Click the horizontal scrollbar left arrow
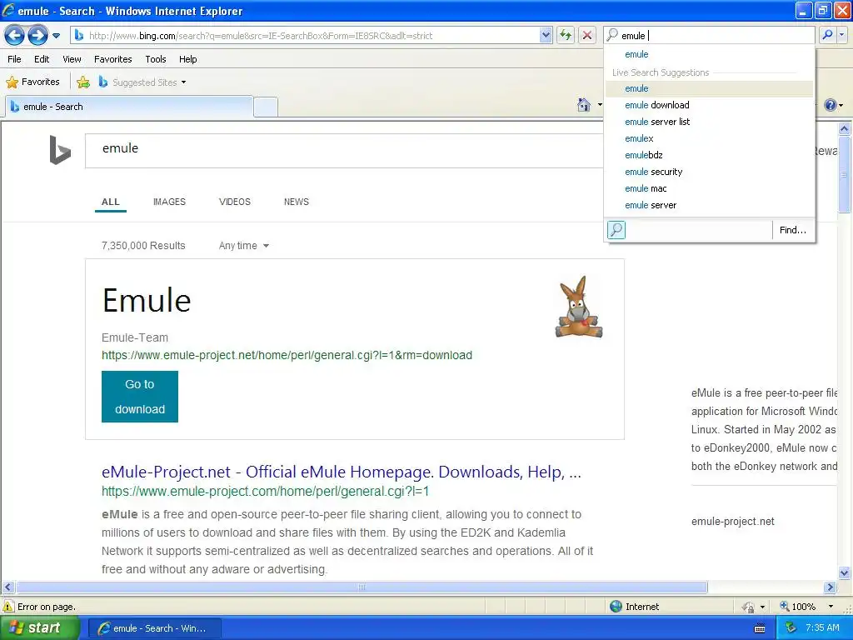The image size is (853, 640). [7, 587]
